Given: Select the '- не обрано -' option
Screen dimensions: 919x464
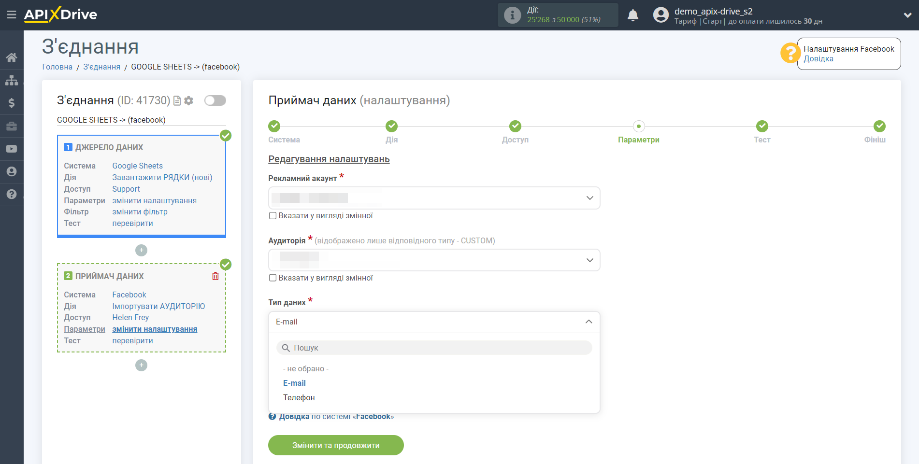Looking at the screenshot, I should pos(306,369).
